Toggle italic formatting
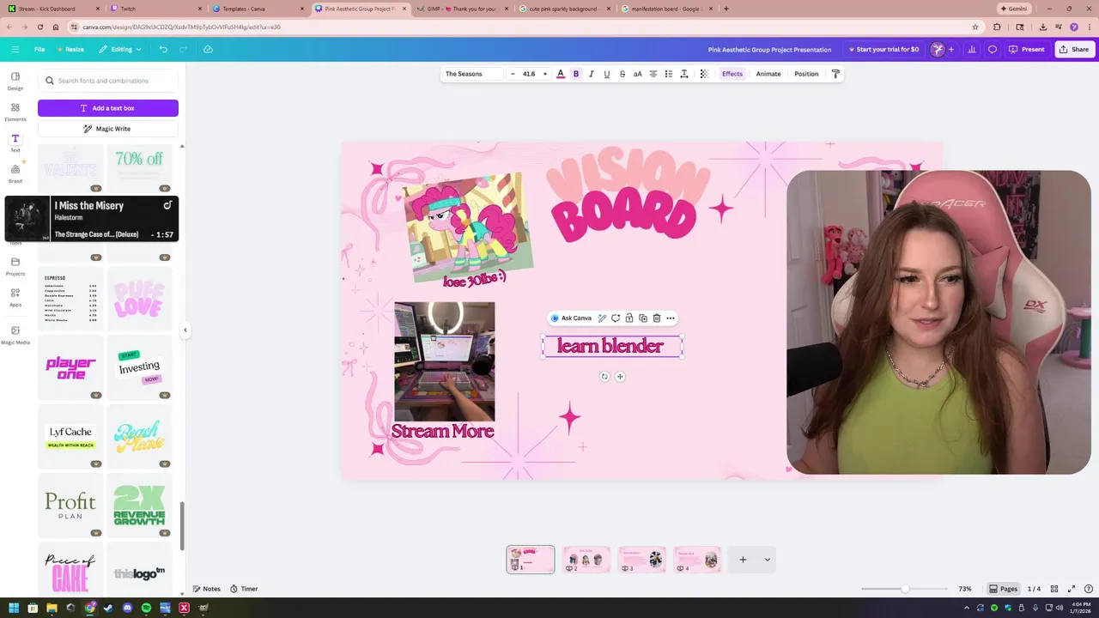This screenshot has width=1099, height=618. click(591, 74)
